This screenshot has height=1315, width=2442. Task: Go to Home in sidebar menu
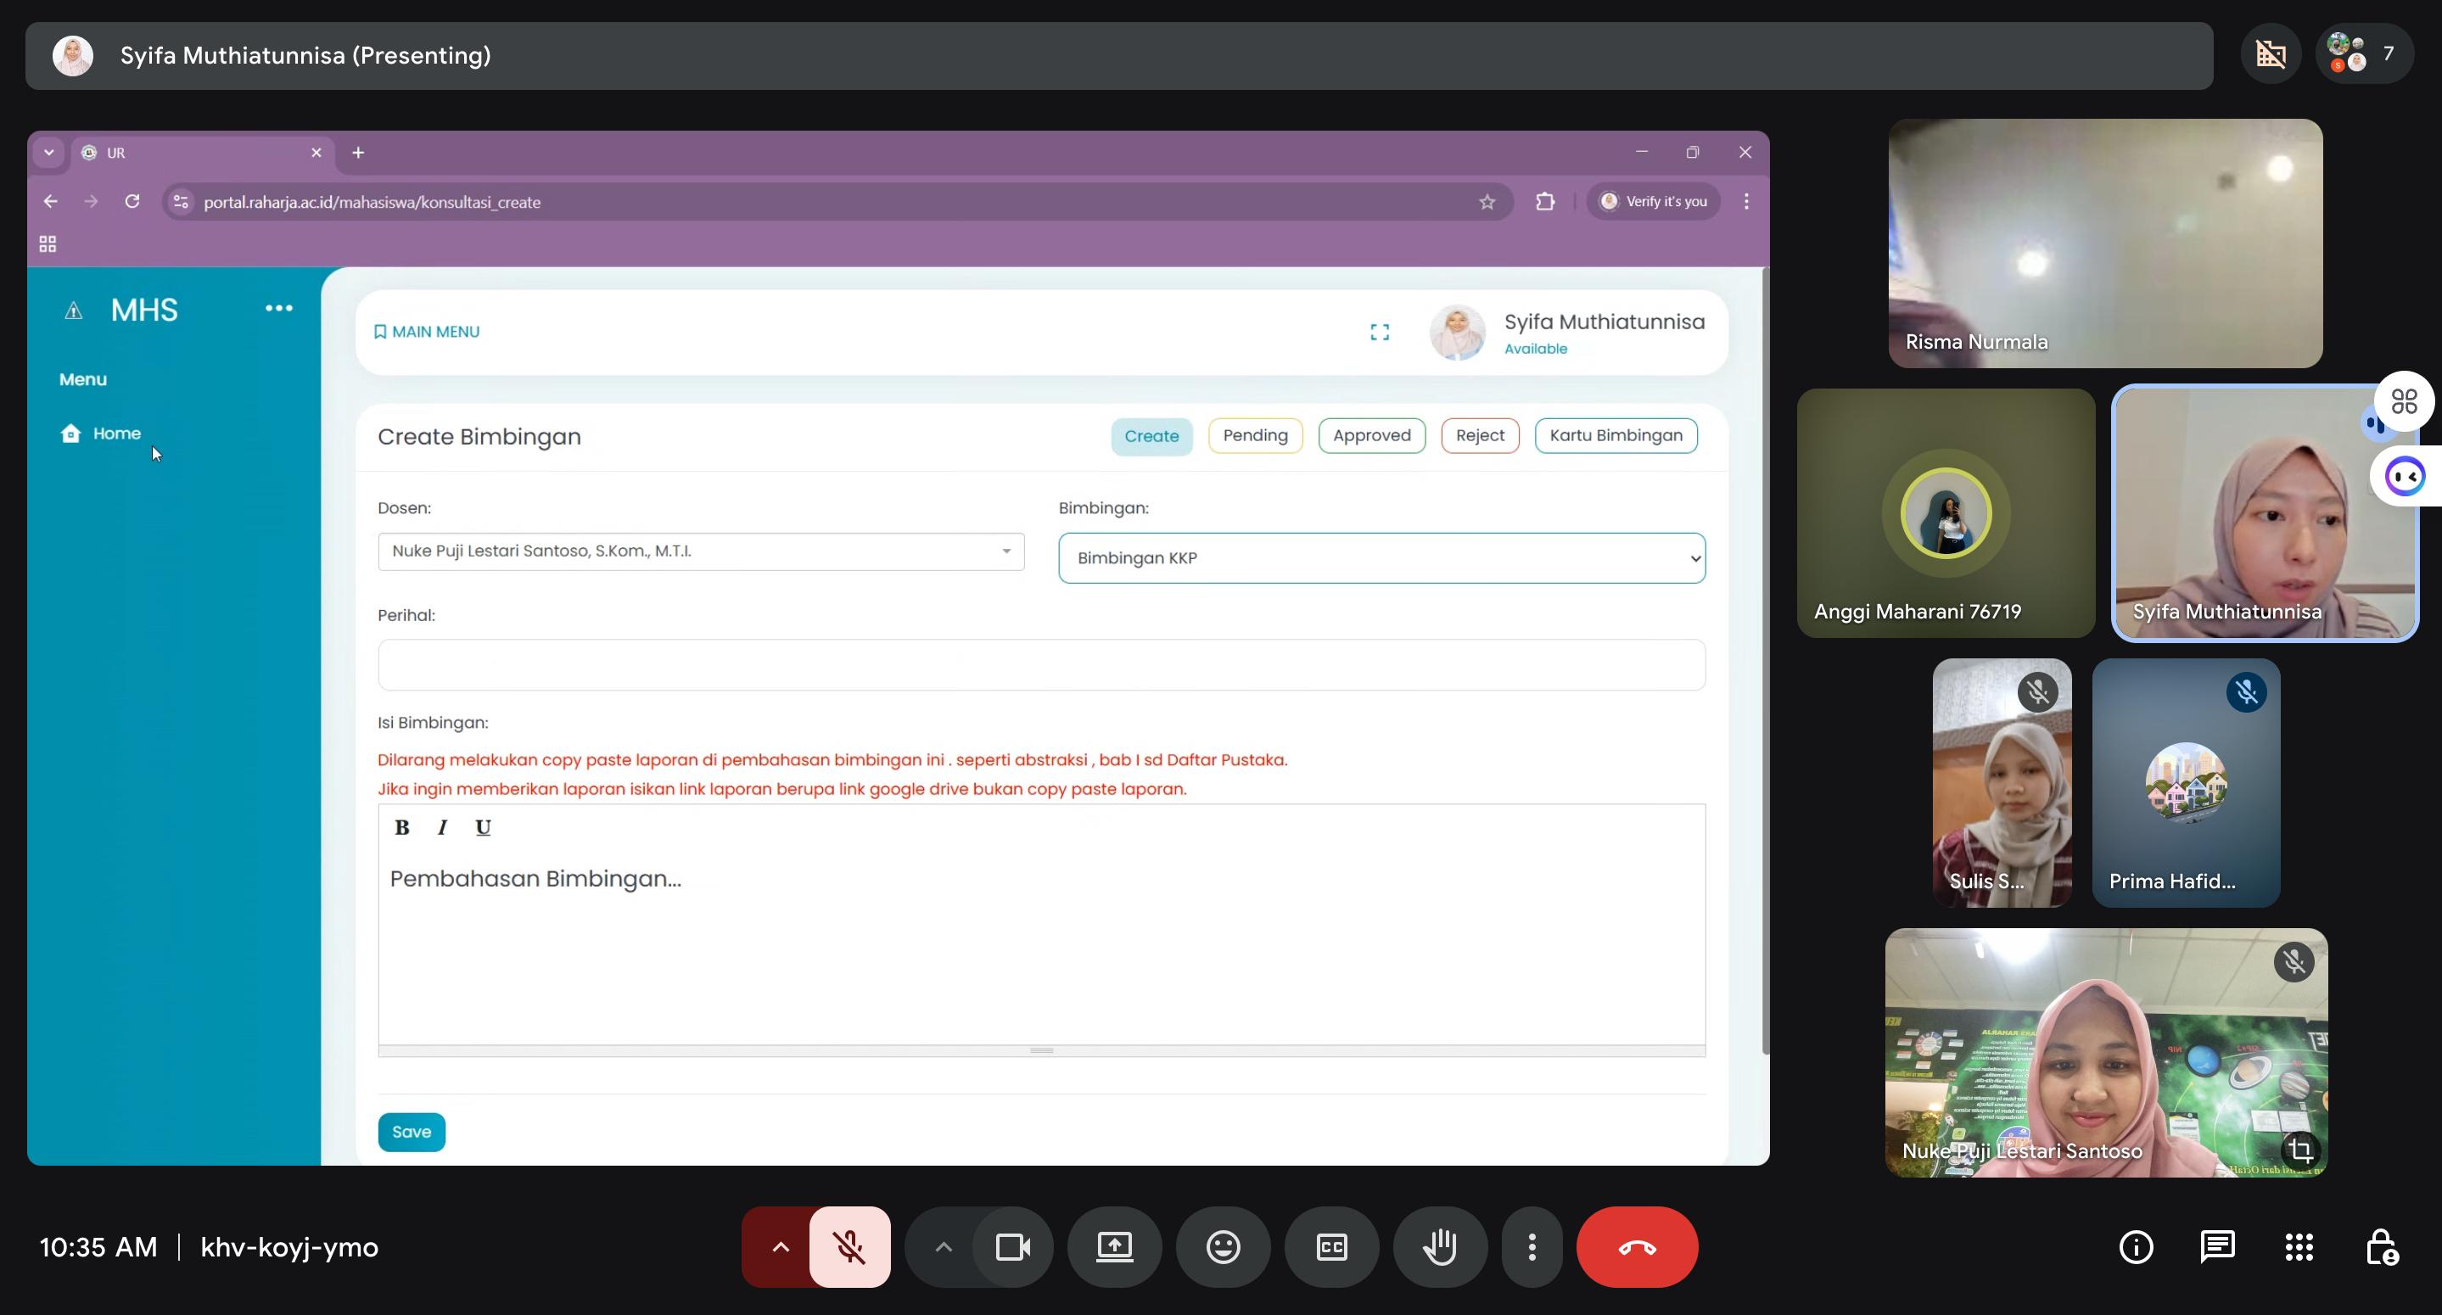coord(115,434)
